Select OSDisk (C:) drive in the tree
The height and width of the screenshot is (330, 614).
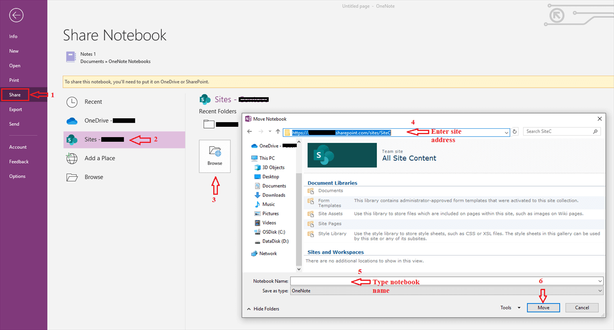[x=274, y=232]
